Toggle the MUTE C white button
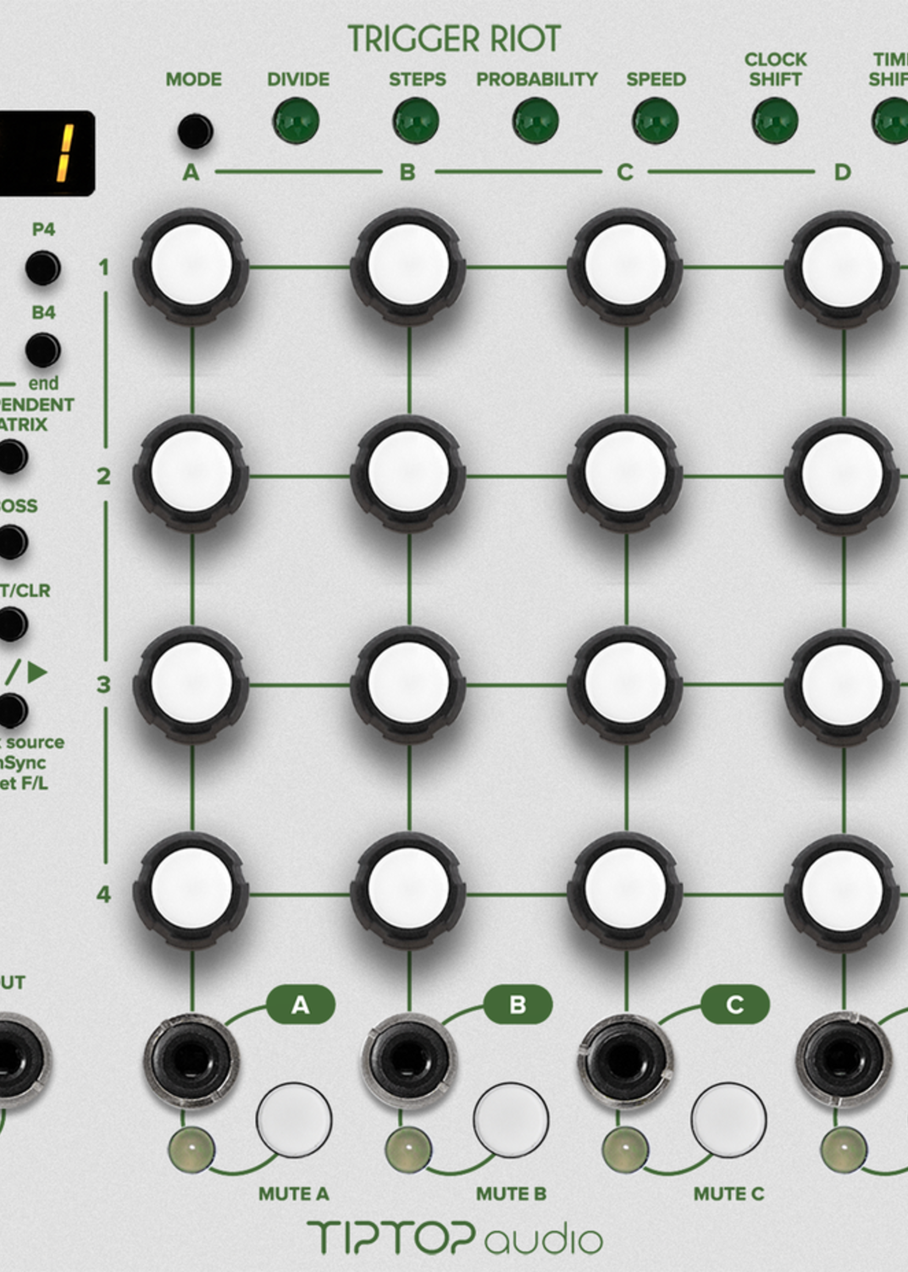This screenshot has width=908, height=1272. coord(728,1120)
